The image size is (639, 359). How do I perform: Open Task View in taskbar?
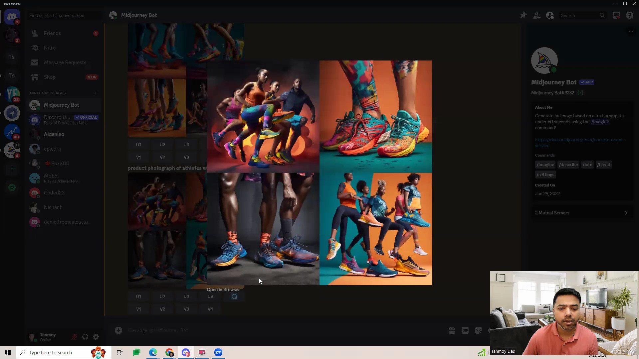120,352
